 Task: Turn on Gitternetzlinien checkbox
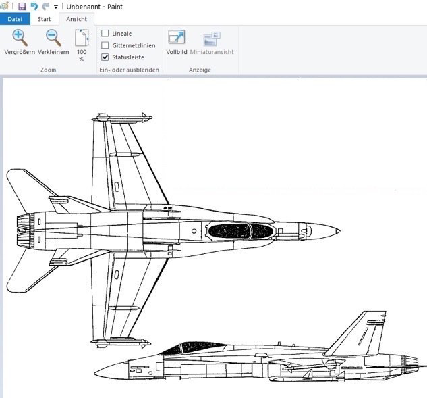[105, 45]
